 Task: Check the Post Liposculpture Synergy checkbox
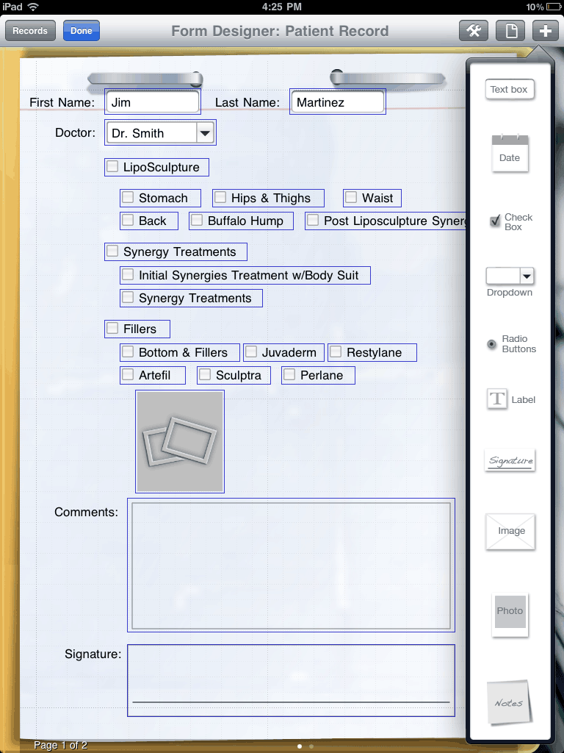pyautogui.click(x=313, y=221)
